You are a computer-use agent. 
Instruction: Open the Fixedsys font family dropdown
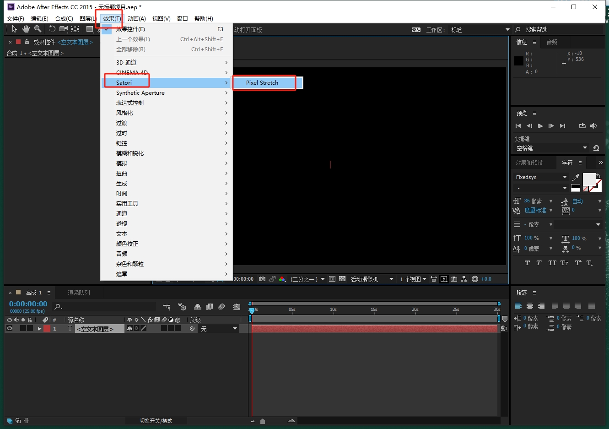(x=565, y=177)
